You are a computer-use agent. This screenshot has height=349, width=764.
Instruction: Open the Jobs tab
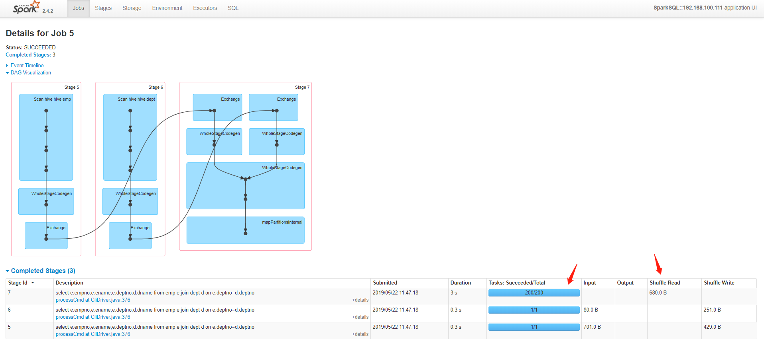(79, 8)
